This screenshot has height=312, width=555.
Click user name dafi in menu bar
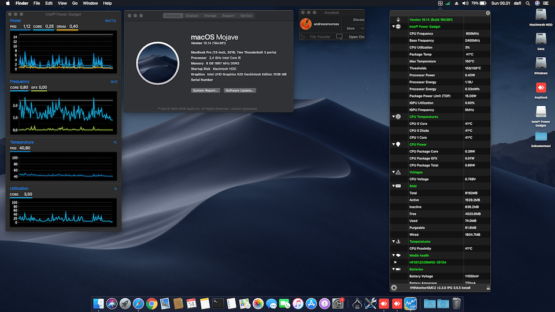[x=517, y=3]
